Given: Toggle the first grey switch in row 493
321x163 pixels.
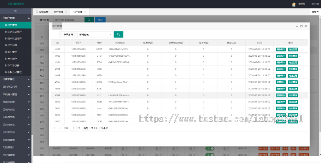Looking at the screenshot, I should click(124, 148).
